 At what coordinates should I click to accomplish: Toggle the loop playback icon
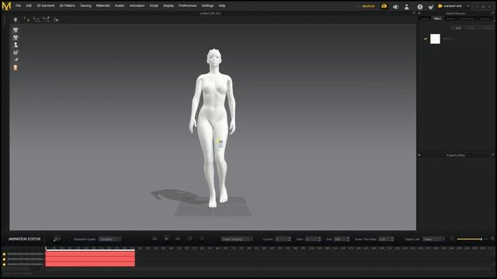(x=189, y=239)
